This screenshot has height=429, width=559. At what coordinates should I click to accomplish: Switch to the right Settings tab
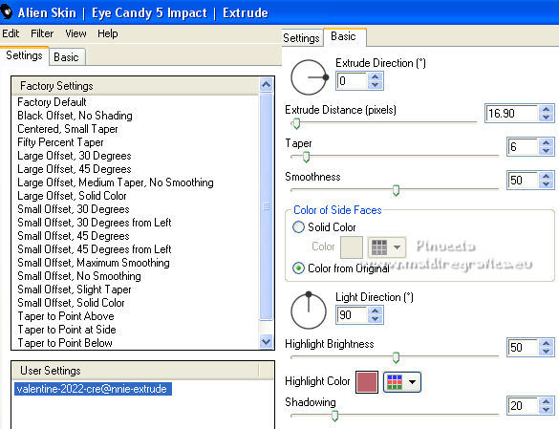302,38
